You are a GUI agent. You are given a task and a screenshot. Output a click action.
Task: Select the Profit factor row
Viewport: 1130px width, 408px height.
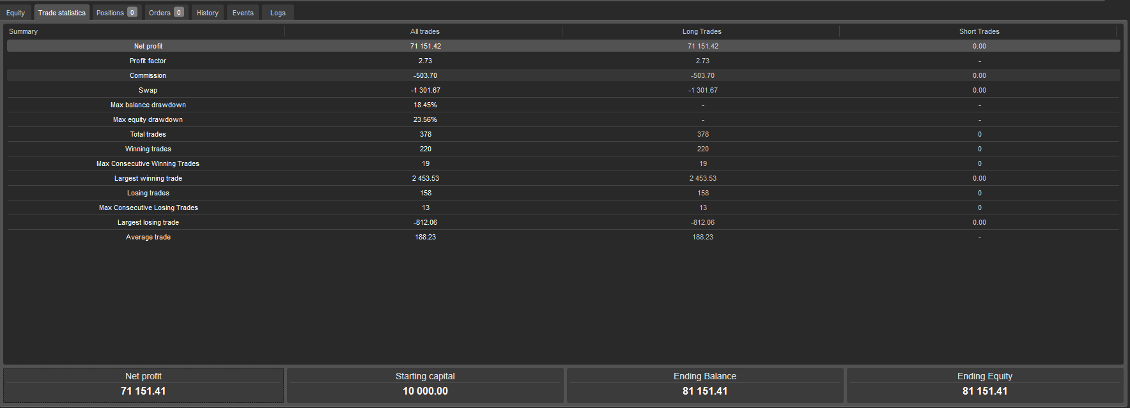pos(148,61)
